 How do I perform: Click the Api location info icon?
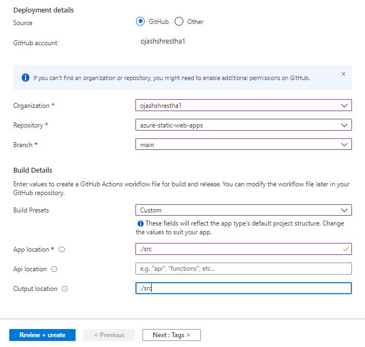54,269
